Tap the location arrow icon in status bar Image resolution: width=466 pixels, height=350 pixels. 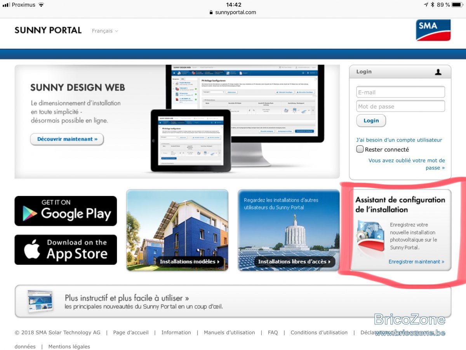point(426,5)
